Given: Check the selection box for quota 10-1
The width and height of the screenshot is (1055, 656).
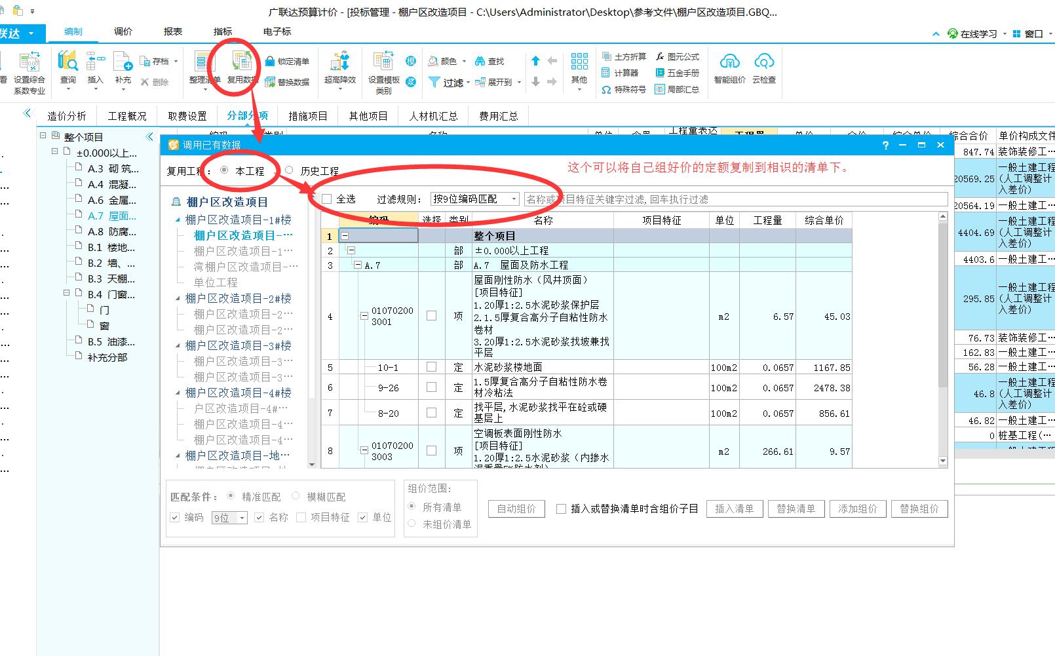Looking at the screenshot, I should [x=431, y=367].
